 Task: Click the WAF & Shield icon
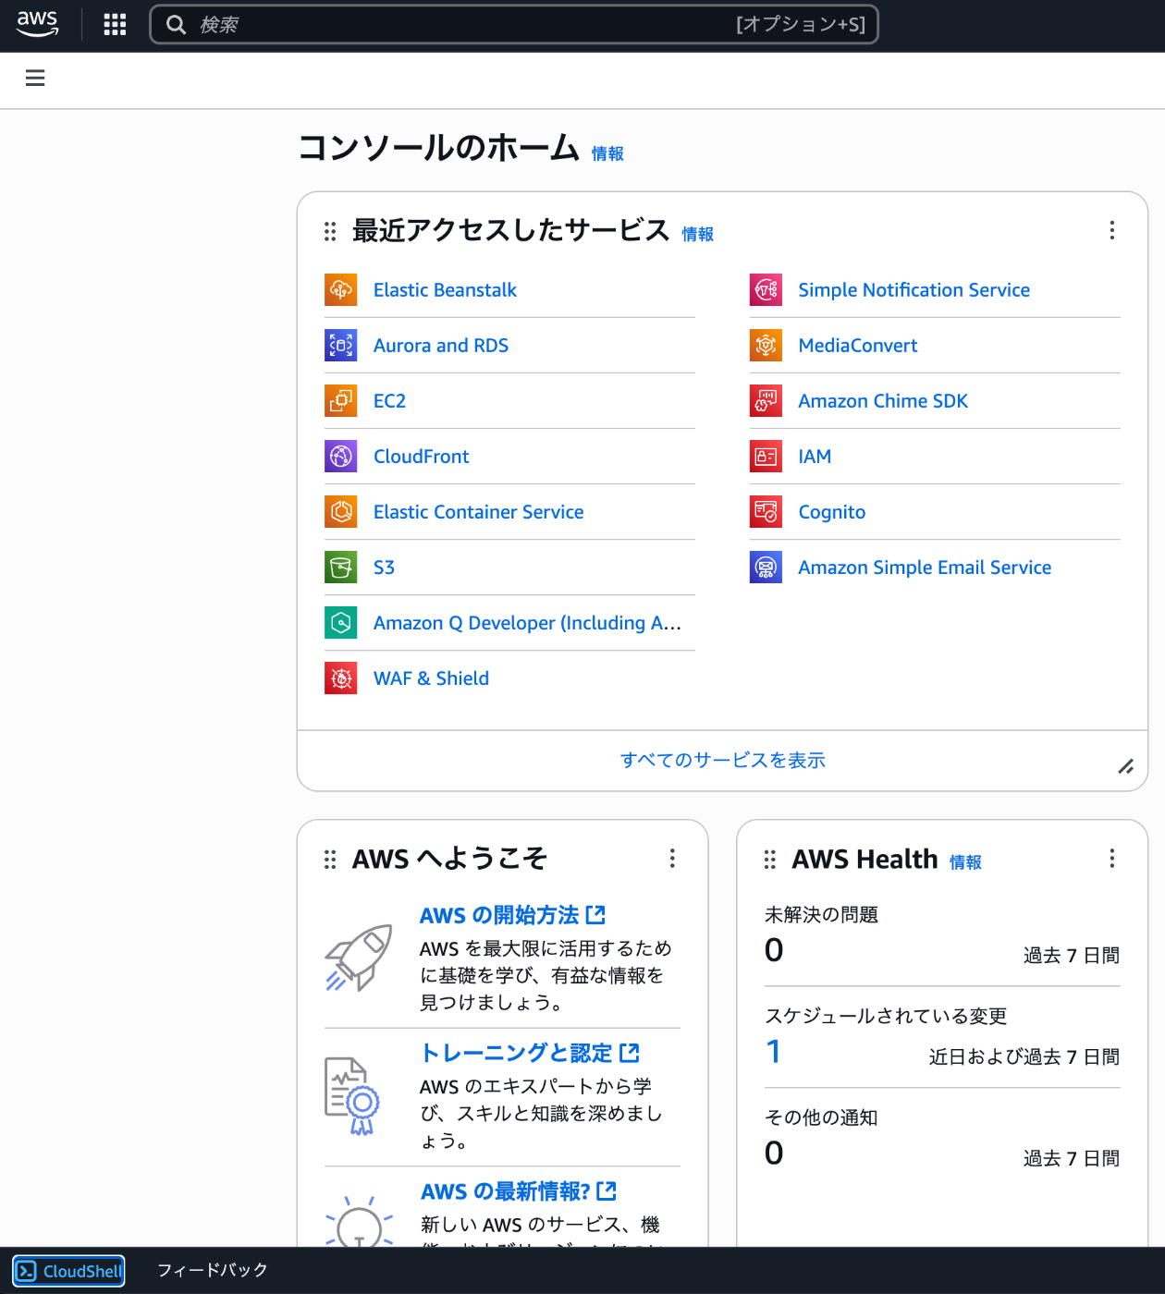pyautogui.click(x=341, y=678)
